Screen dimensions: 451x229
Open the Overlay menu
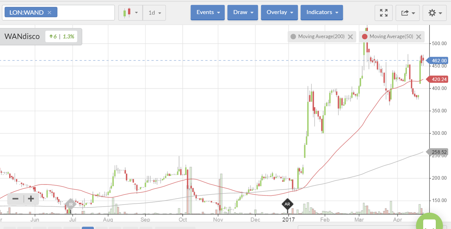click(279, 12)
